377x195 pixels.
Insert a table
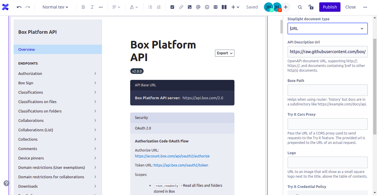pos(216,7)
